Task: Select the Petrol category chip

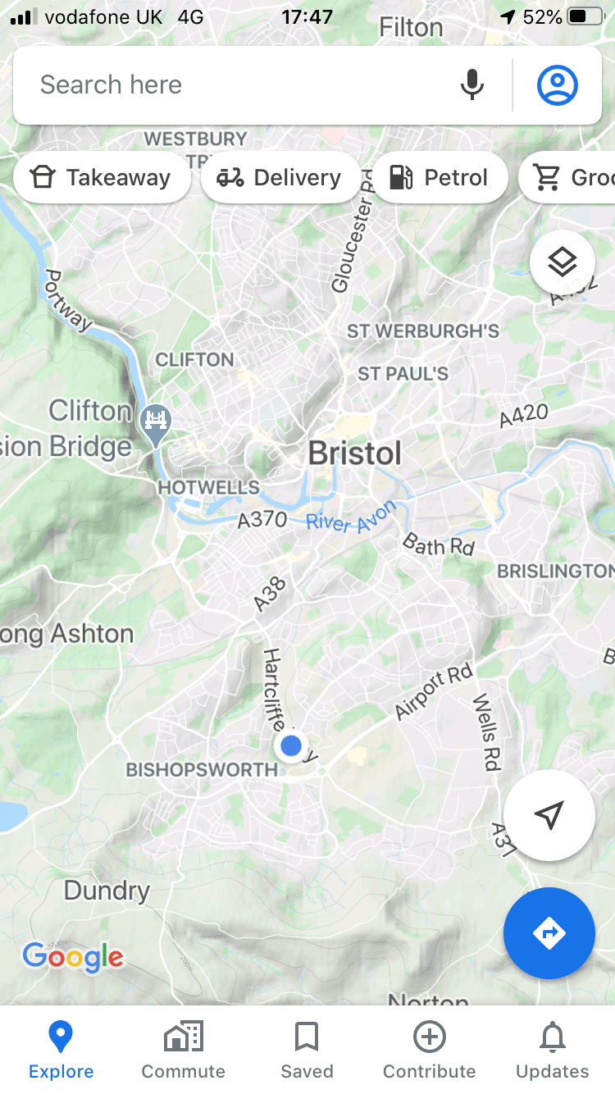Action: (439, 177)
